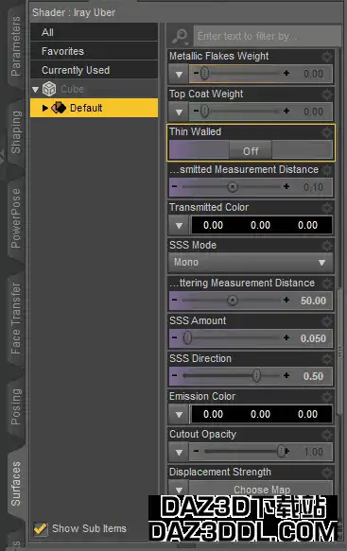Click plus on SSS Amount
The height and width of the screenshot is (551, 347).
point(286,337)
